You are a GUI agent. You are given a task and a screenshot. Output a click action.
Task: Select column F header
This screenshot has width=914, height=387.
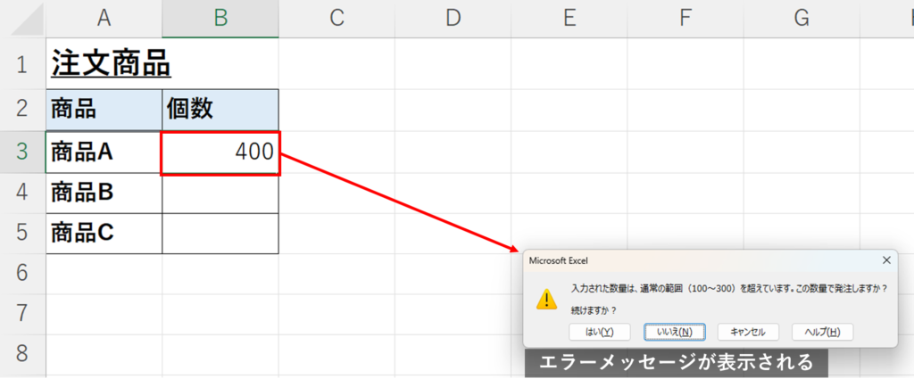pos(685,19)
